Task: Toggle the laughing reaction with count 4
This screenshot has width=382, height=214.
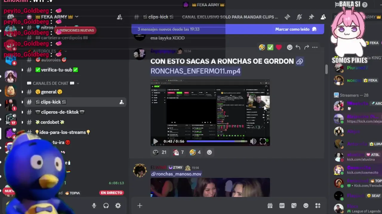Action: tap(195, 152)
